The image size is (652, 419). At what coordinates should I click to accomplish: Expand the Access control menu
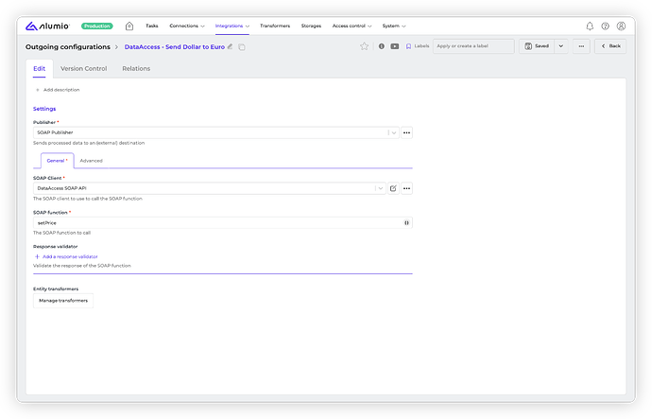coord(352,26)
